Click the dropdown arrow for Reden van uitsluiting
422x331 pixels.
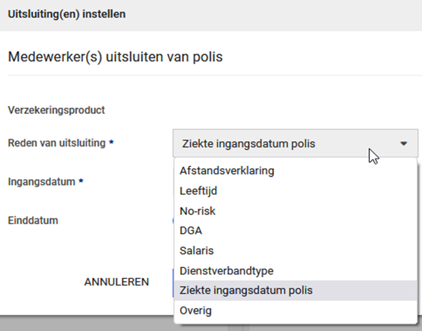coord(404,144)
